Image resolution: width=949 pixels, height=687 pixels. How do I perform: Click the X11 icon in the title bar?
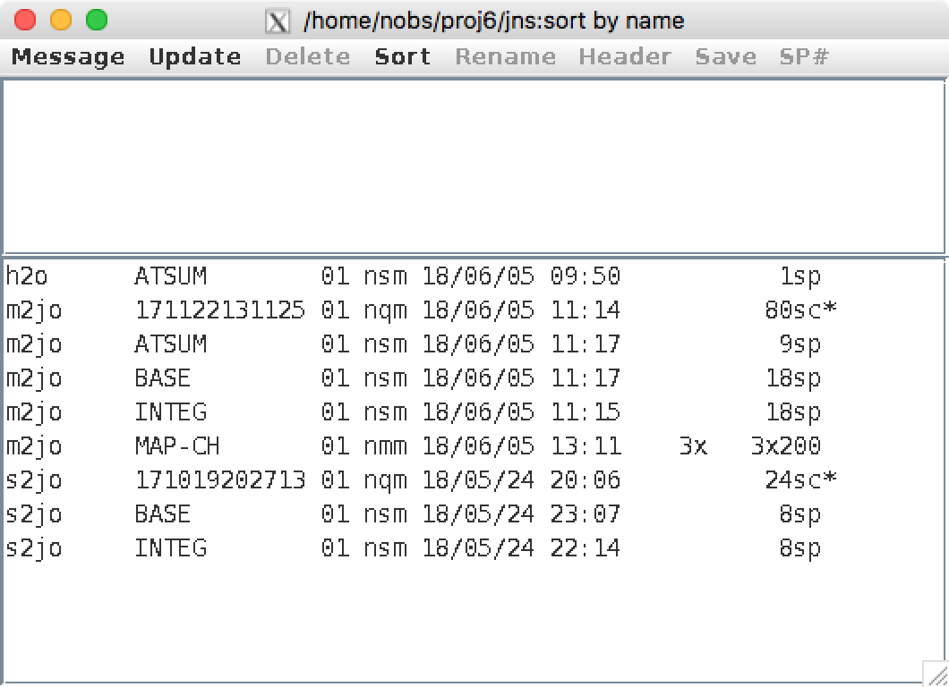pyautogui.click(x=278, y=21)
